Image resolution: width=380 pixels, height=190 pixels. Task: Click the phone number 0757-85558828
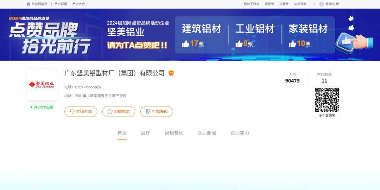(x=88, y=87)
